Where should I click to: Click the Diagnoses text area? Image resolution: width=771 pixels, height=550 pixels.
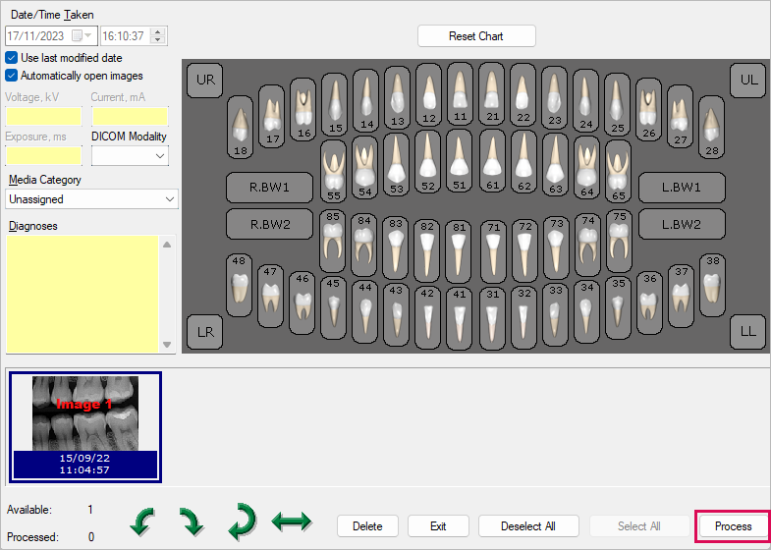[x=83, y=294]
